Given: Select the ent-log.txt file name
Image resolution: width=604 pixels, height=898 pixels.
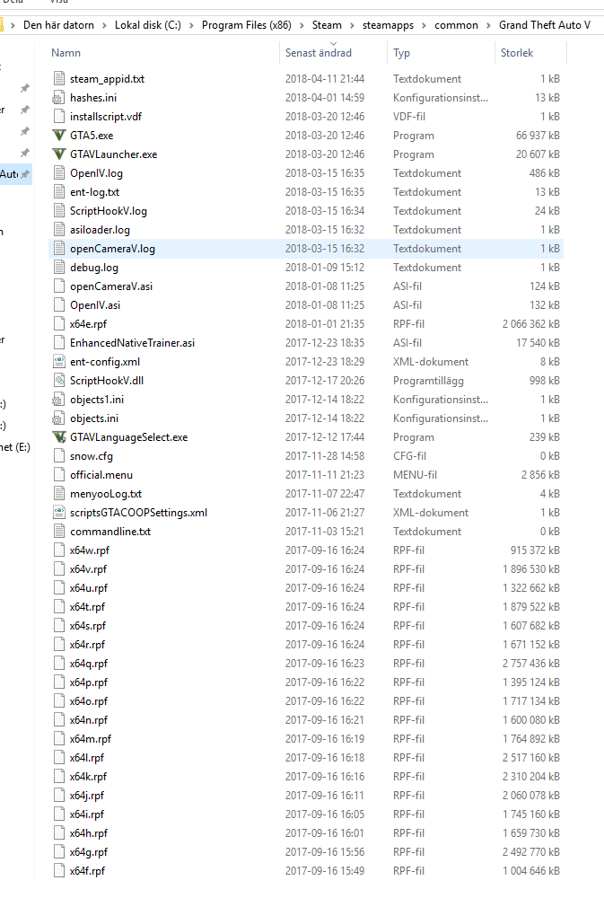Looking at the screenshot, I should [x=94, y=192].
